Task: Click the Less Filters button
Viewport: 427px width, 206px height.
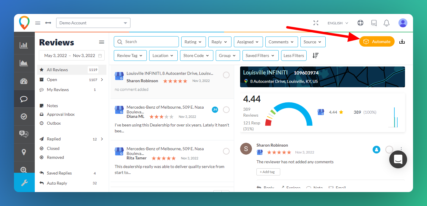Action: point(294,56)
